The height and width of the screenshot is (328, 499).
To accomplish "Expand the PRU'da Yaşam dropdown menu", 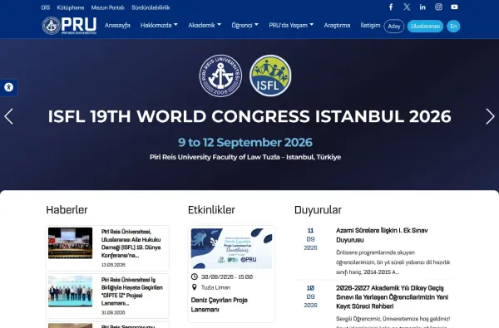I will [291, 25].
